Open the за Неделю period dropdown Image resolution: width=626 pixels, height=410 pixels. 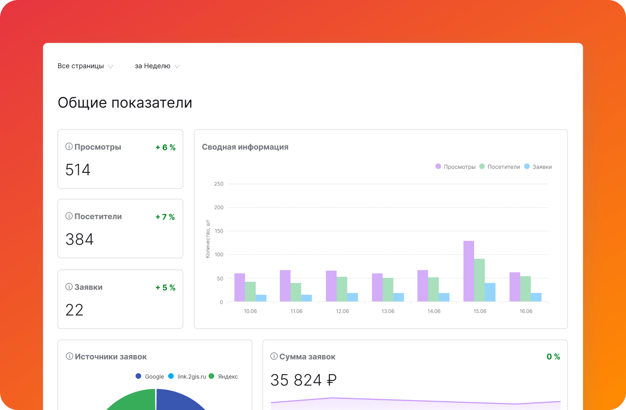click(157, 66)
